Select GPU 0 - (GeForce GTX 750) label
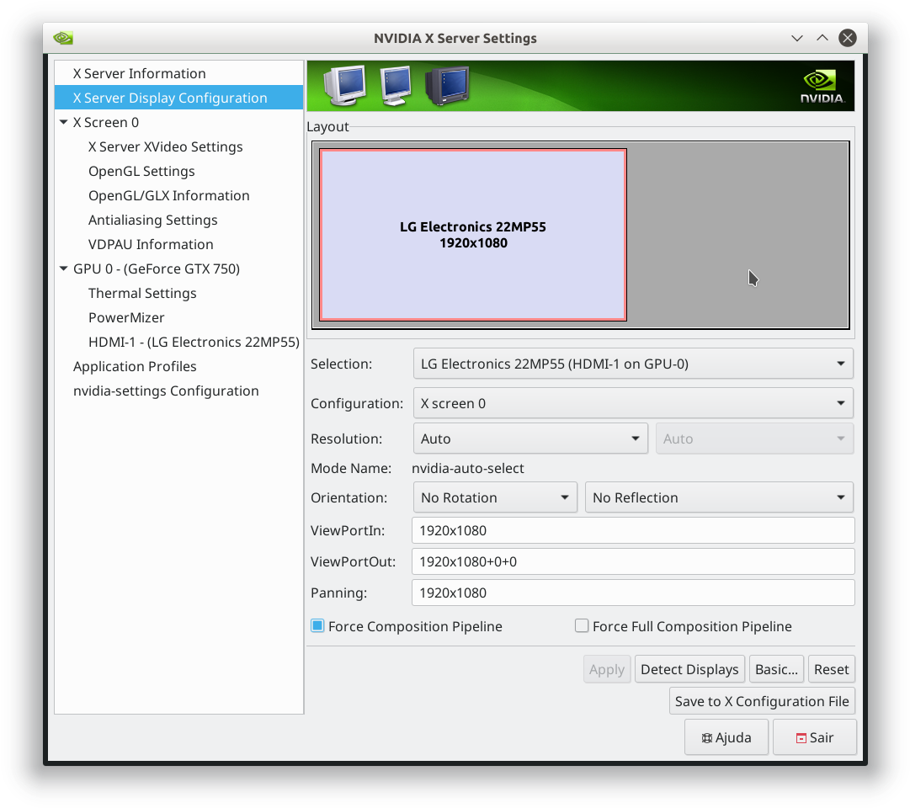The height and width of the screenshot is (808, 910). coord(156,268)
